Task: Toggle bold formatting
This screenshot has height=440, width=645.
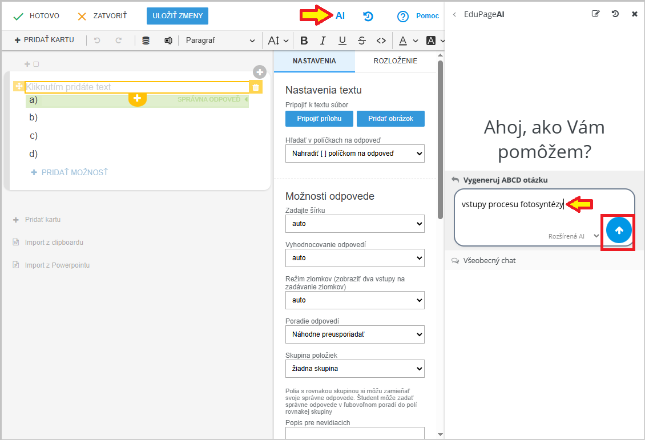Action: click(304, 41)
